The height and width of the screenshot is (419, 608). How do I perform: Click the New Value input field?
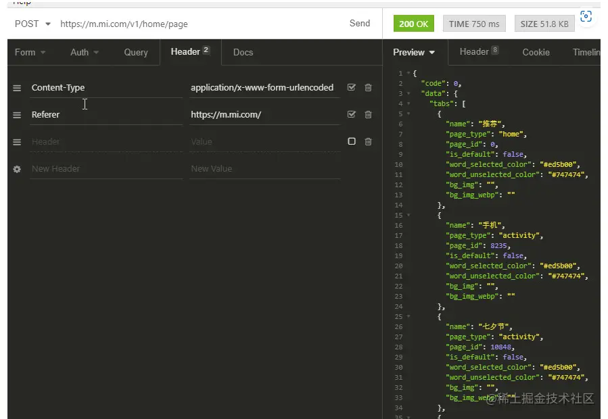click(x=265, y=169)
